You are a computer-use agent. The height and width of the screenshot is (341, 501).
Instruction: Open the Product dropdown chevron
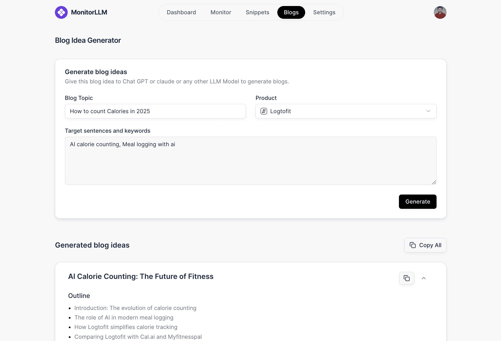click(428, 111)
